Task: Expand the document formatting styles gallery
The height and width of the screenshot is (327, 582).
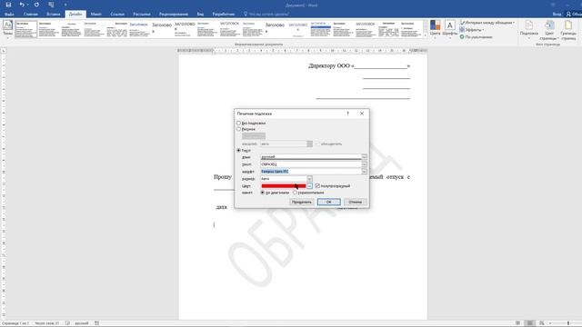Action: (x=426, y=35)
